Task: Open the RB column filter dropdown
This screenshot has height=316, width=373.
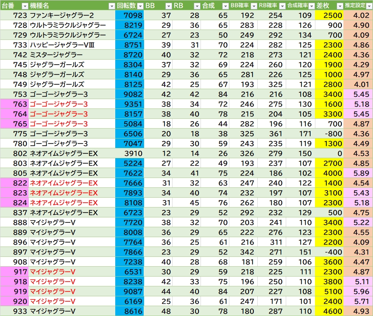Action: (197, 6)
